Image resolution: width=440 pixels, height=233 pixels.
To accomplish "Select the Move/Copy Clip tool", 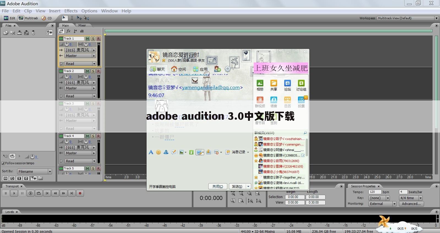I will (79, 18).
